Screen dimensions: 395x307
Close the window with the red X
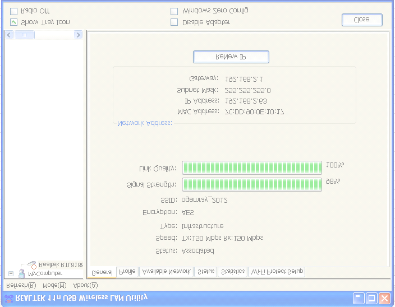(385, 299)
